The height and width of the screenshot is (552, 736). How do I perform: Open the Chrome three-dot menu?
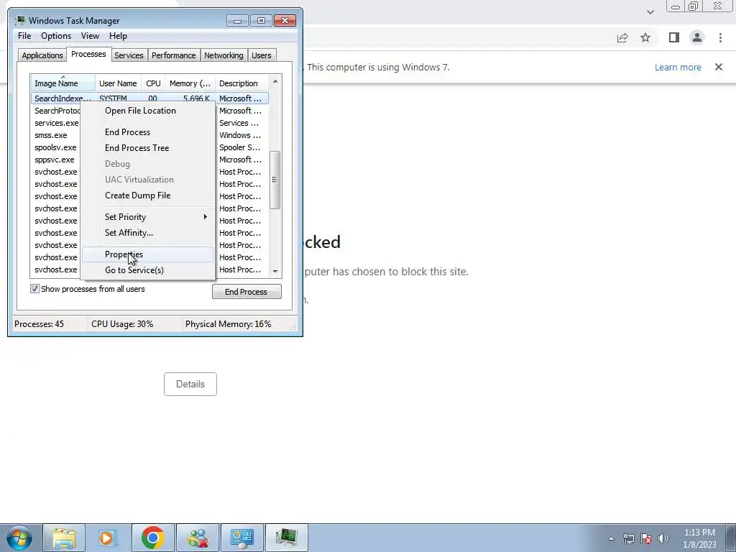(x=720, y=38)
